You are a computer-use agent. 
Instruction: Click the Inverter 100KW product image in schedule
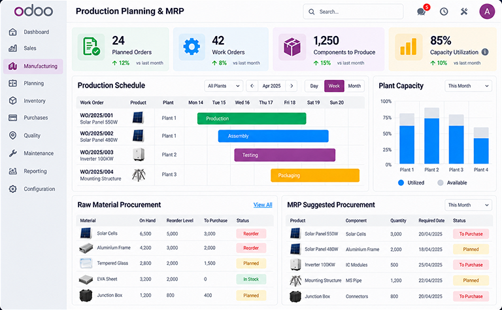139,155
